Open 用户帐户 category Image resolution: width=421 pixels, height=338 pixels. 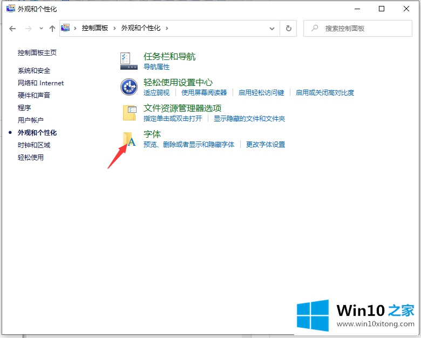tap(31, 120)
